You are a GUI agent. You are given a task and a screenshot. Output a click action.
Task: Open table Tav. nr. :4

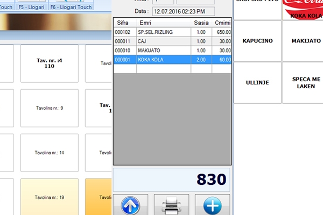(49, 63)
